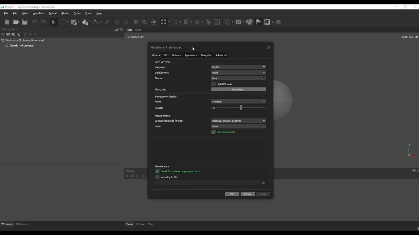Close the Metashape Preferences dialog

click(x=269, y=47)
